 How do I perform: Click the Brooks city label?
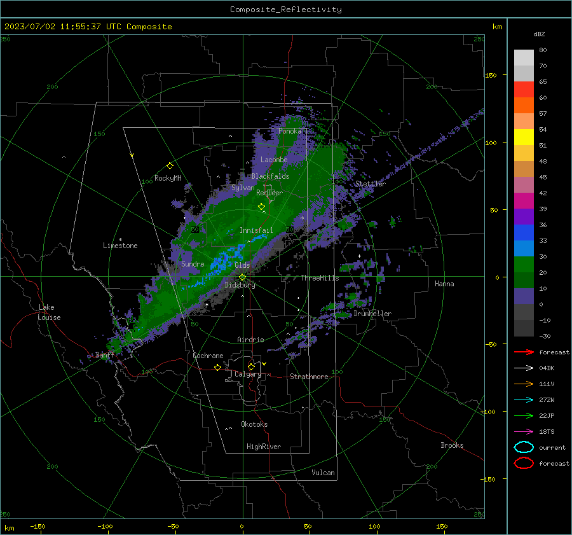point(452,445)
